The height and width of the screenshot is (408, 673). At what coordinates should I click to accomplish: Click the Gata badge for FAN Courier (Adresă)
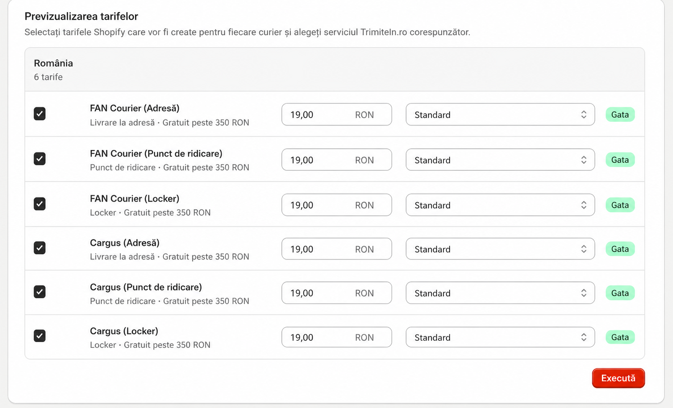click(620, 114)
